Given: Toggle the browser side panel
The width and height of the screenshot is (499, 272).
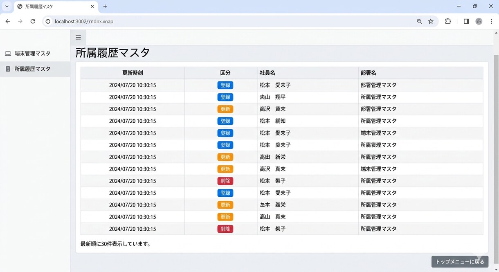Looking at the screenshot, I should pos(466,21).
